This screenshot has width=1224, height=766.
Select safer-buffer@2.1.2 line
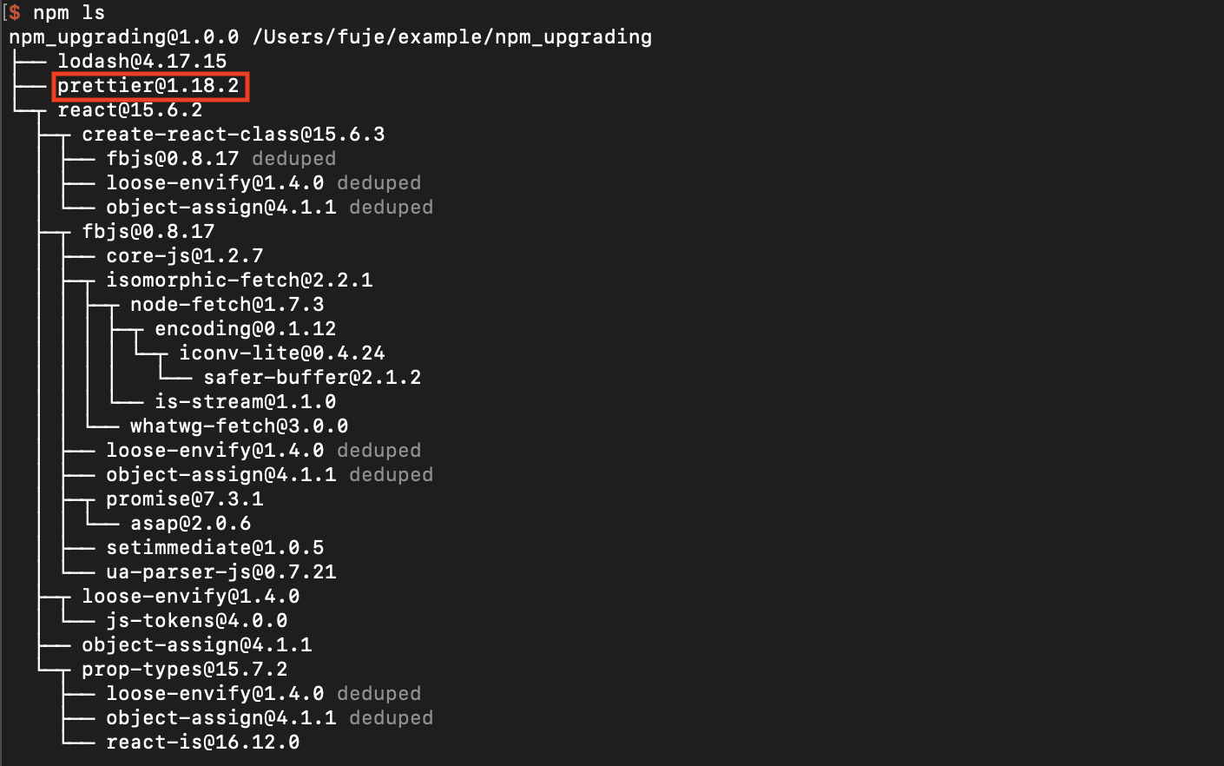313,378
